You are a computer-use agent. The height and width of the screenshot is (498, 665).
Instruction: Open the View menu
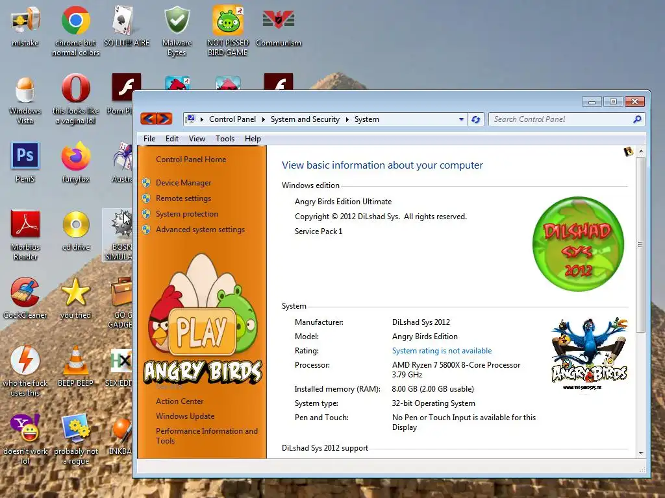(x=197, y=139)
